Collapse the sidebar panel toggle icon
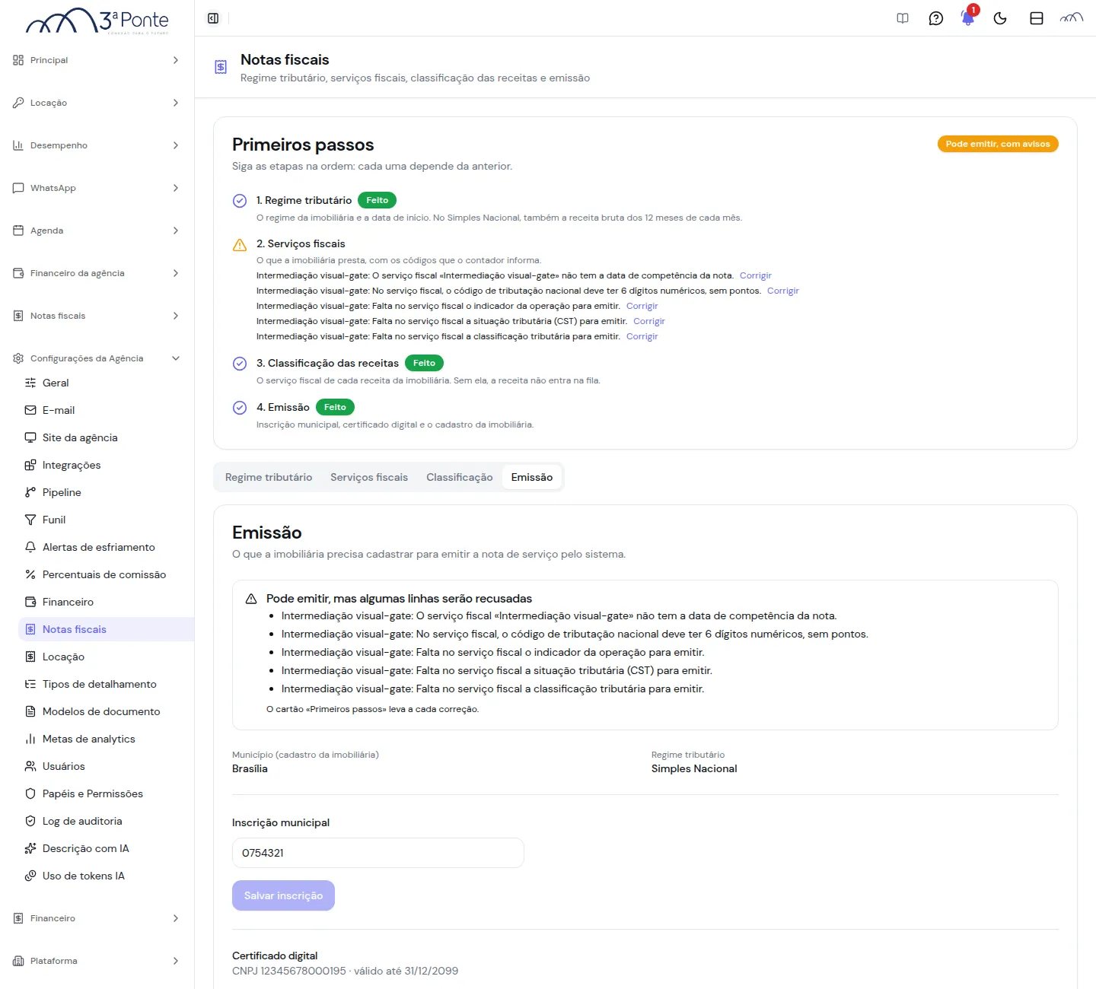This screenshot has width=1096, height=989. click(x=213, y=18)
